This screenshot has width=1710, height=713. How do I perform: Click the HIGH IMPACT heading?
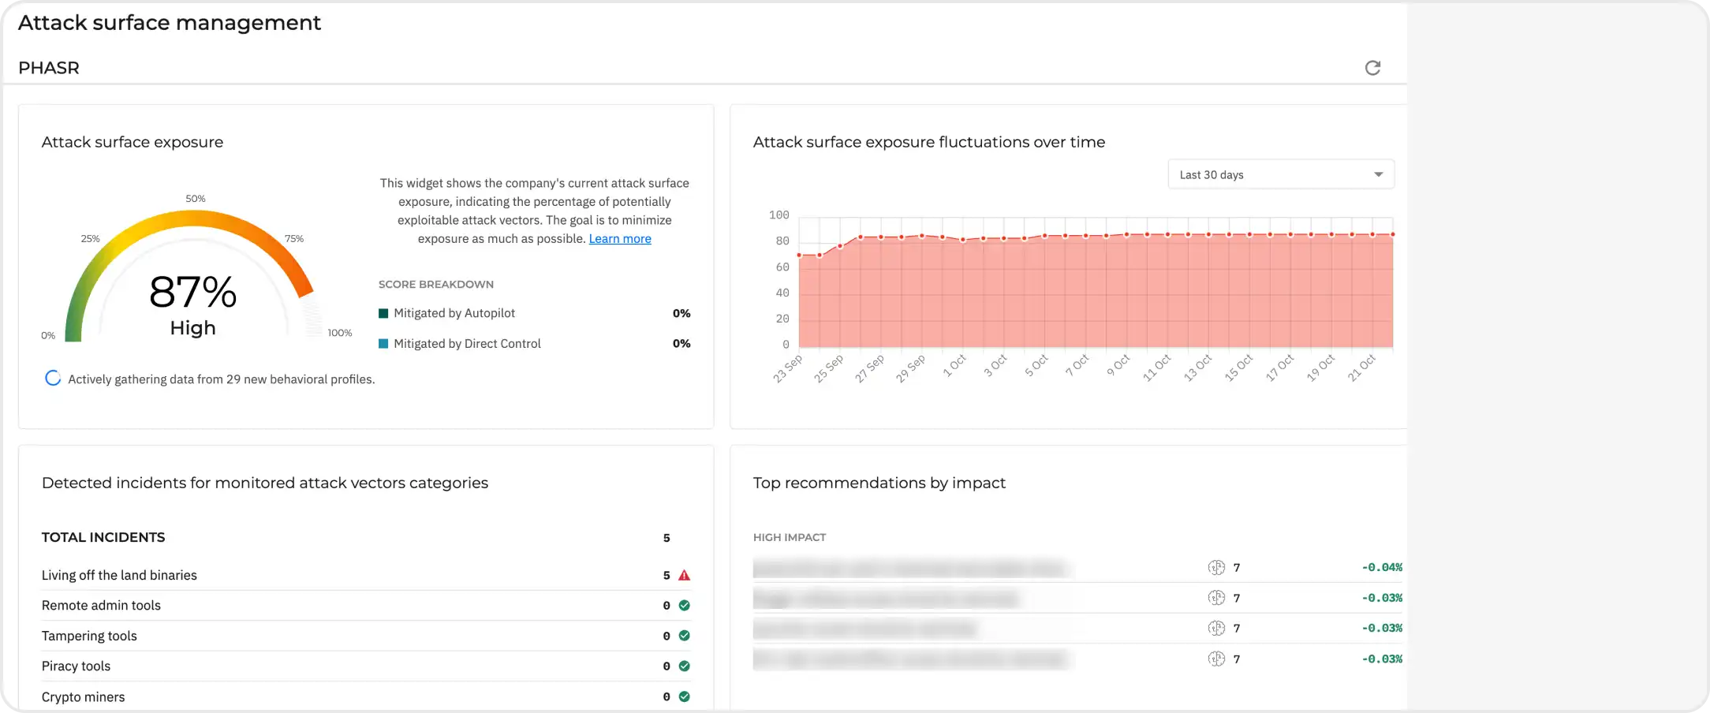pos(790,537)
